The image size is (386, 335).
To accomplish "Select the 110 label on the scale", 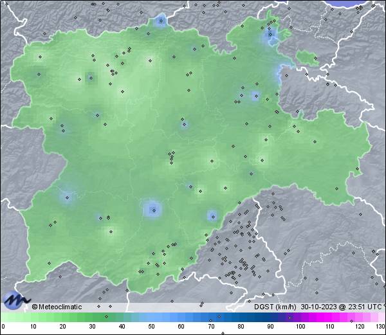I will (x=330, y=327).
